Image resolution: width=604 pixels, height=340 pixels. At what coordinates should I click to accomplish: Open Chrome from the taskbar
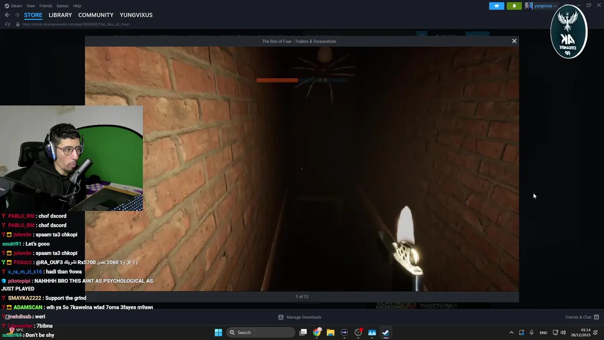coord(317,332)
